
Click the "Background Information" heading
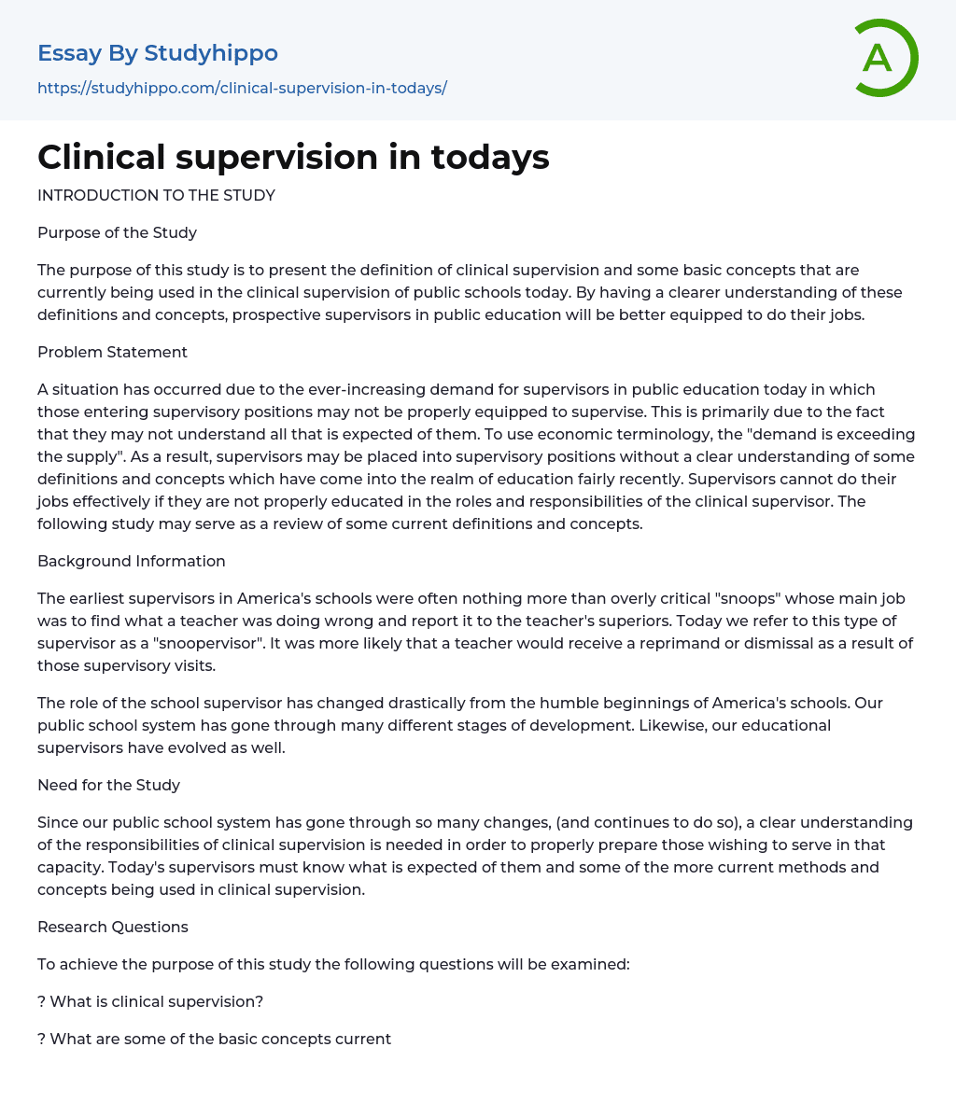coord(132,561)
